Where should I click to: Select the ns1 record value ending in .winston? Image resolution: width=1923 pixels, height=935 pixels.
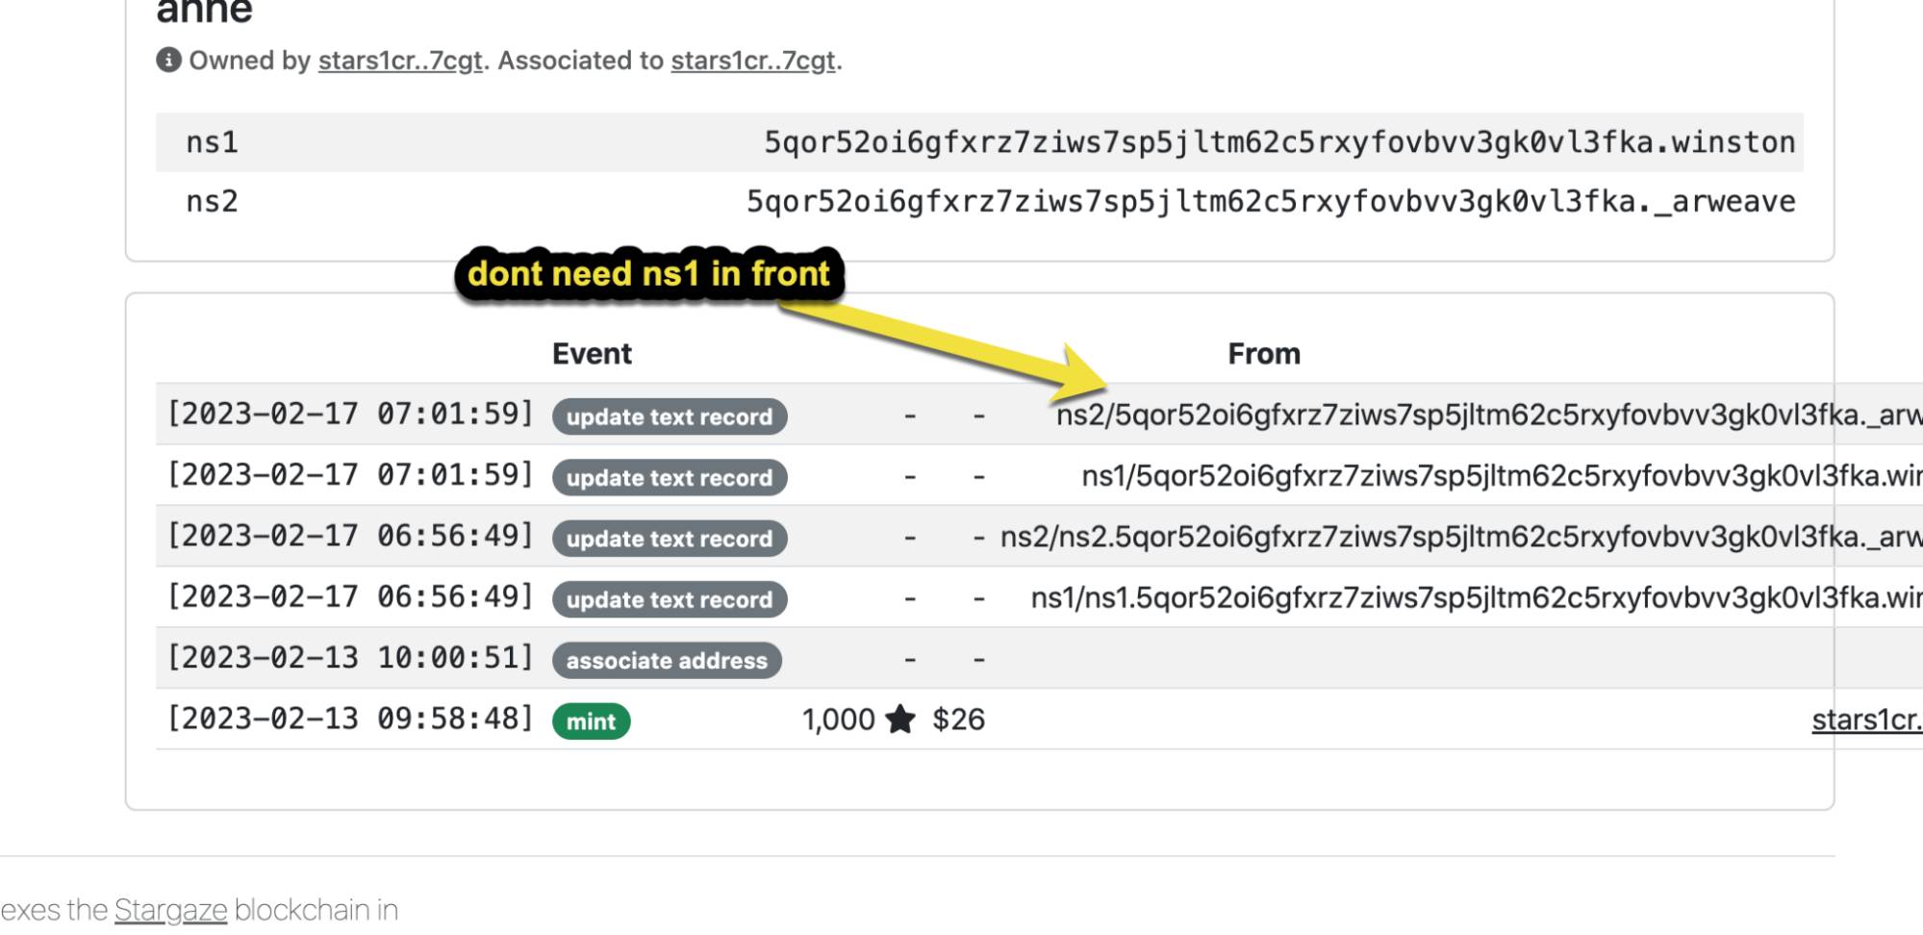pos(1278,142)
